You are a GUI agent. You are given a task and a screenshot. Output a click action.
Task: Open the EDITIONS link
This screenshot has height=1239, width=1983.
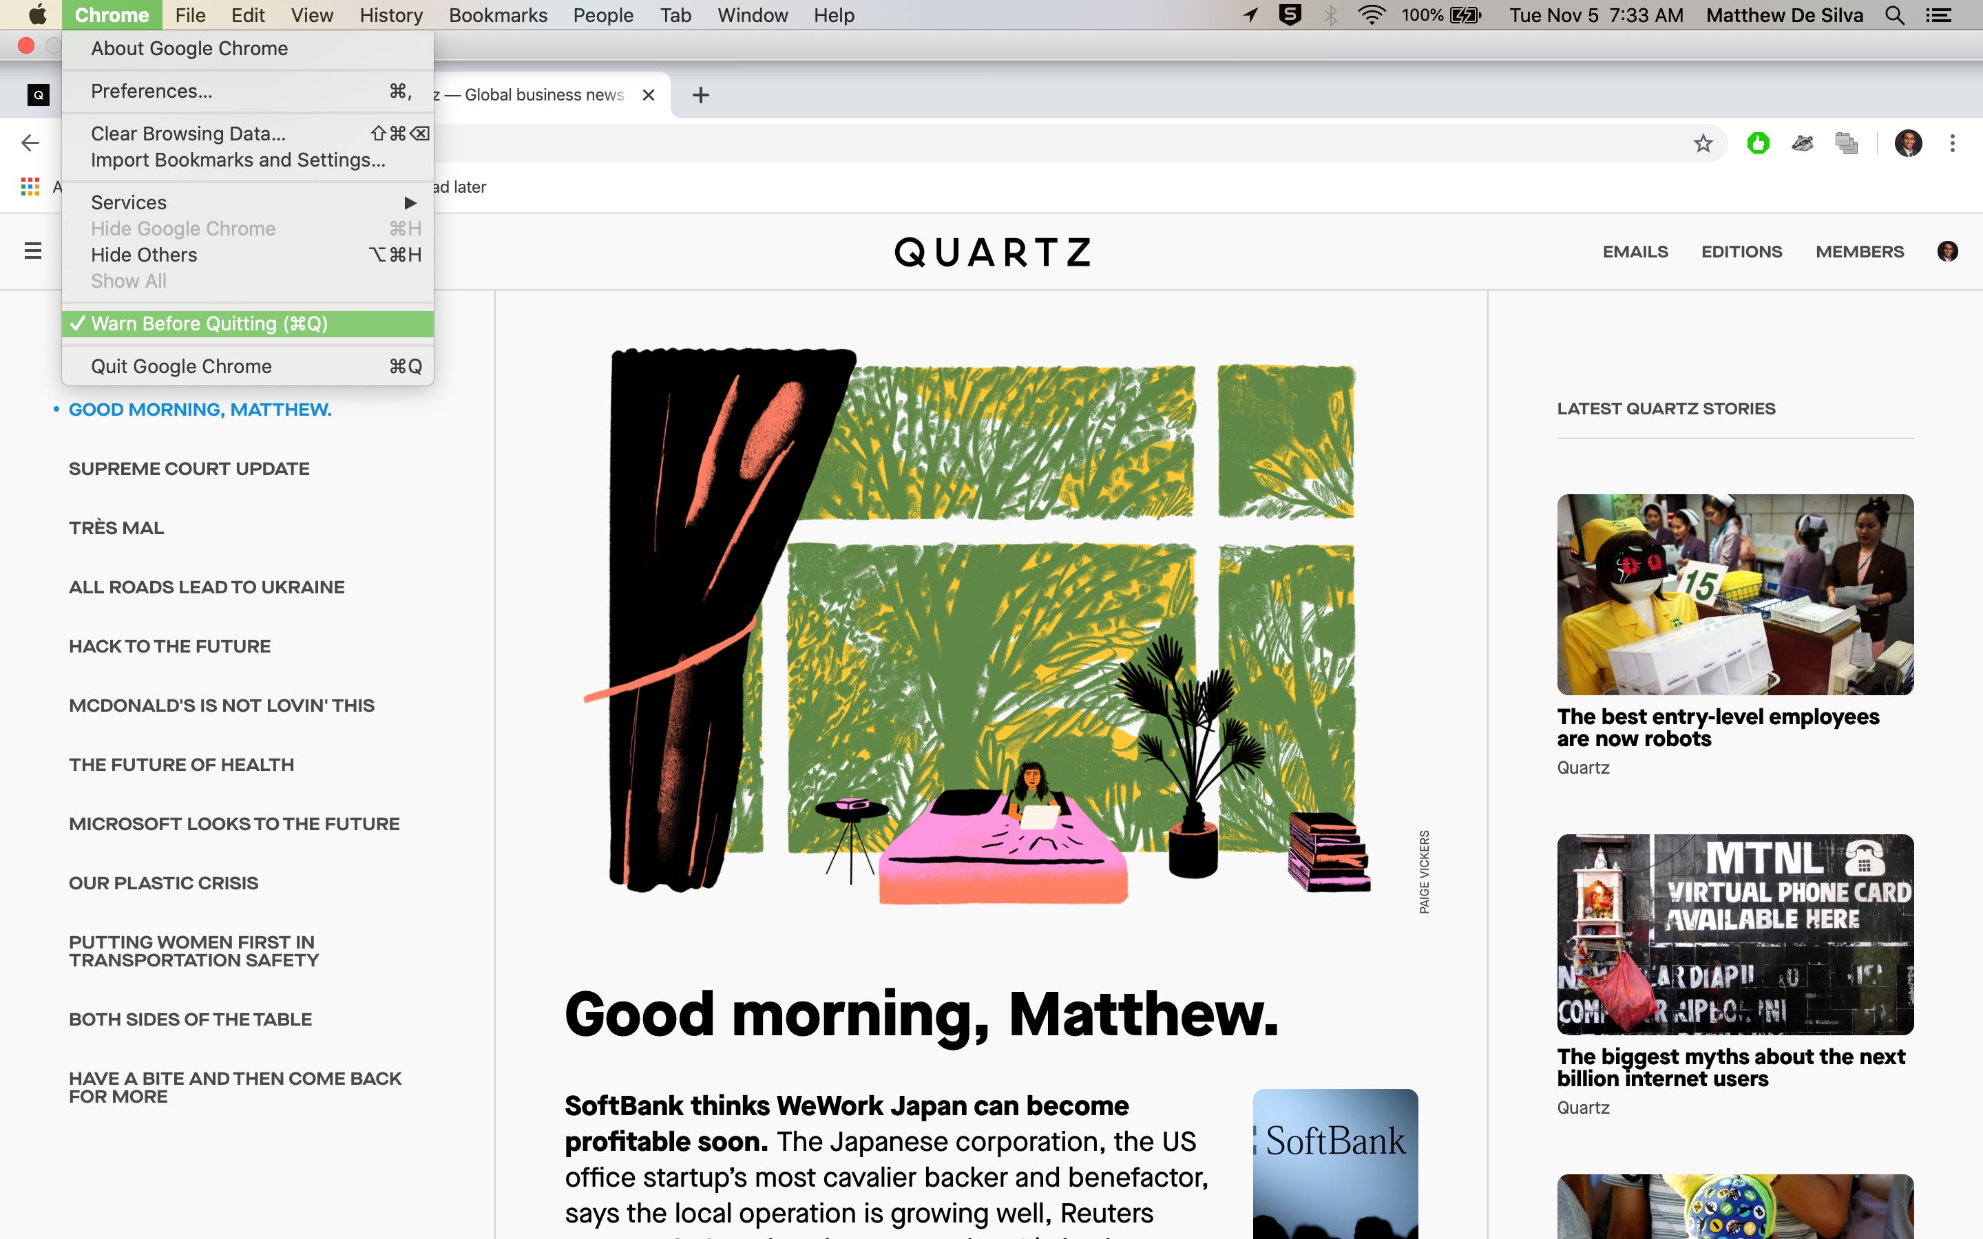click(1741, 251)
